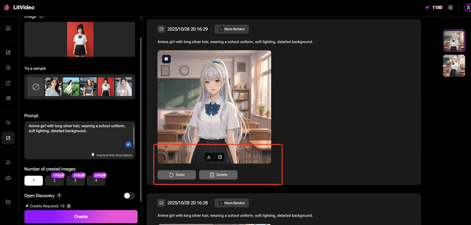Download the 20:16:29 generated image
The image size is (471, 225).
(x=209, y=157)
